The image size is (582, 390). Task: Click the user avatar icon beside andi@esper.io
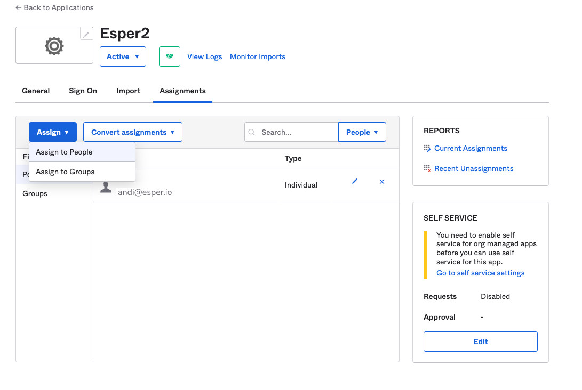tap(106, 188)
